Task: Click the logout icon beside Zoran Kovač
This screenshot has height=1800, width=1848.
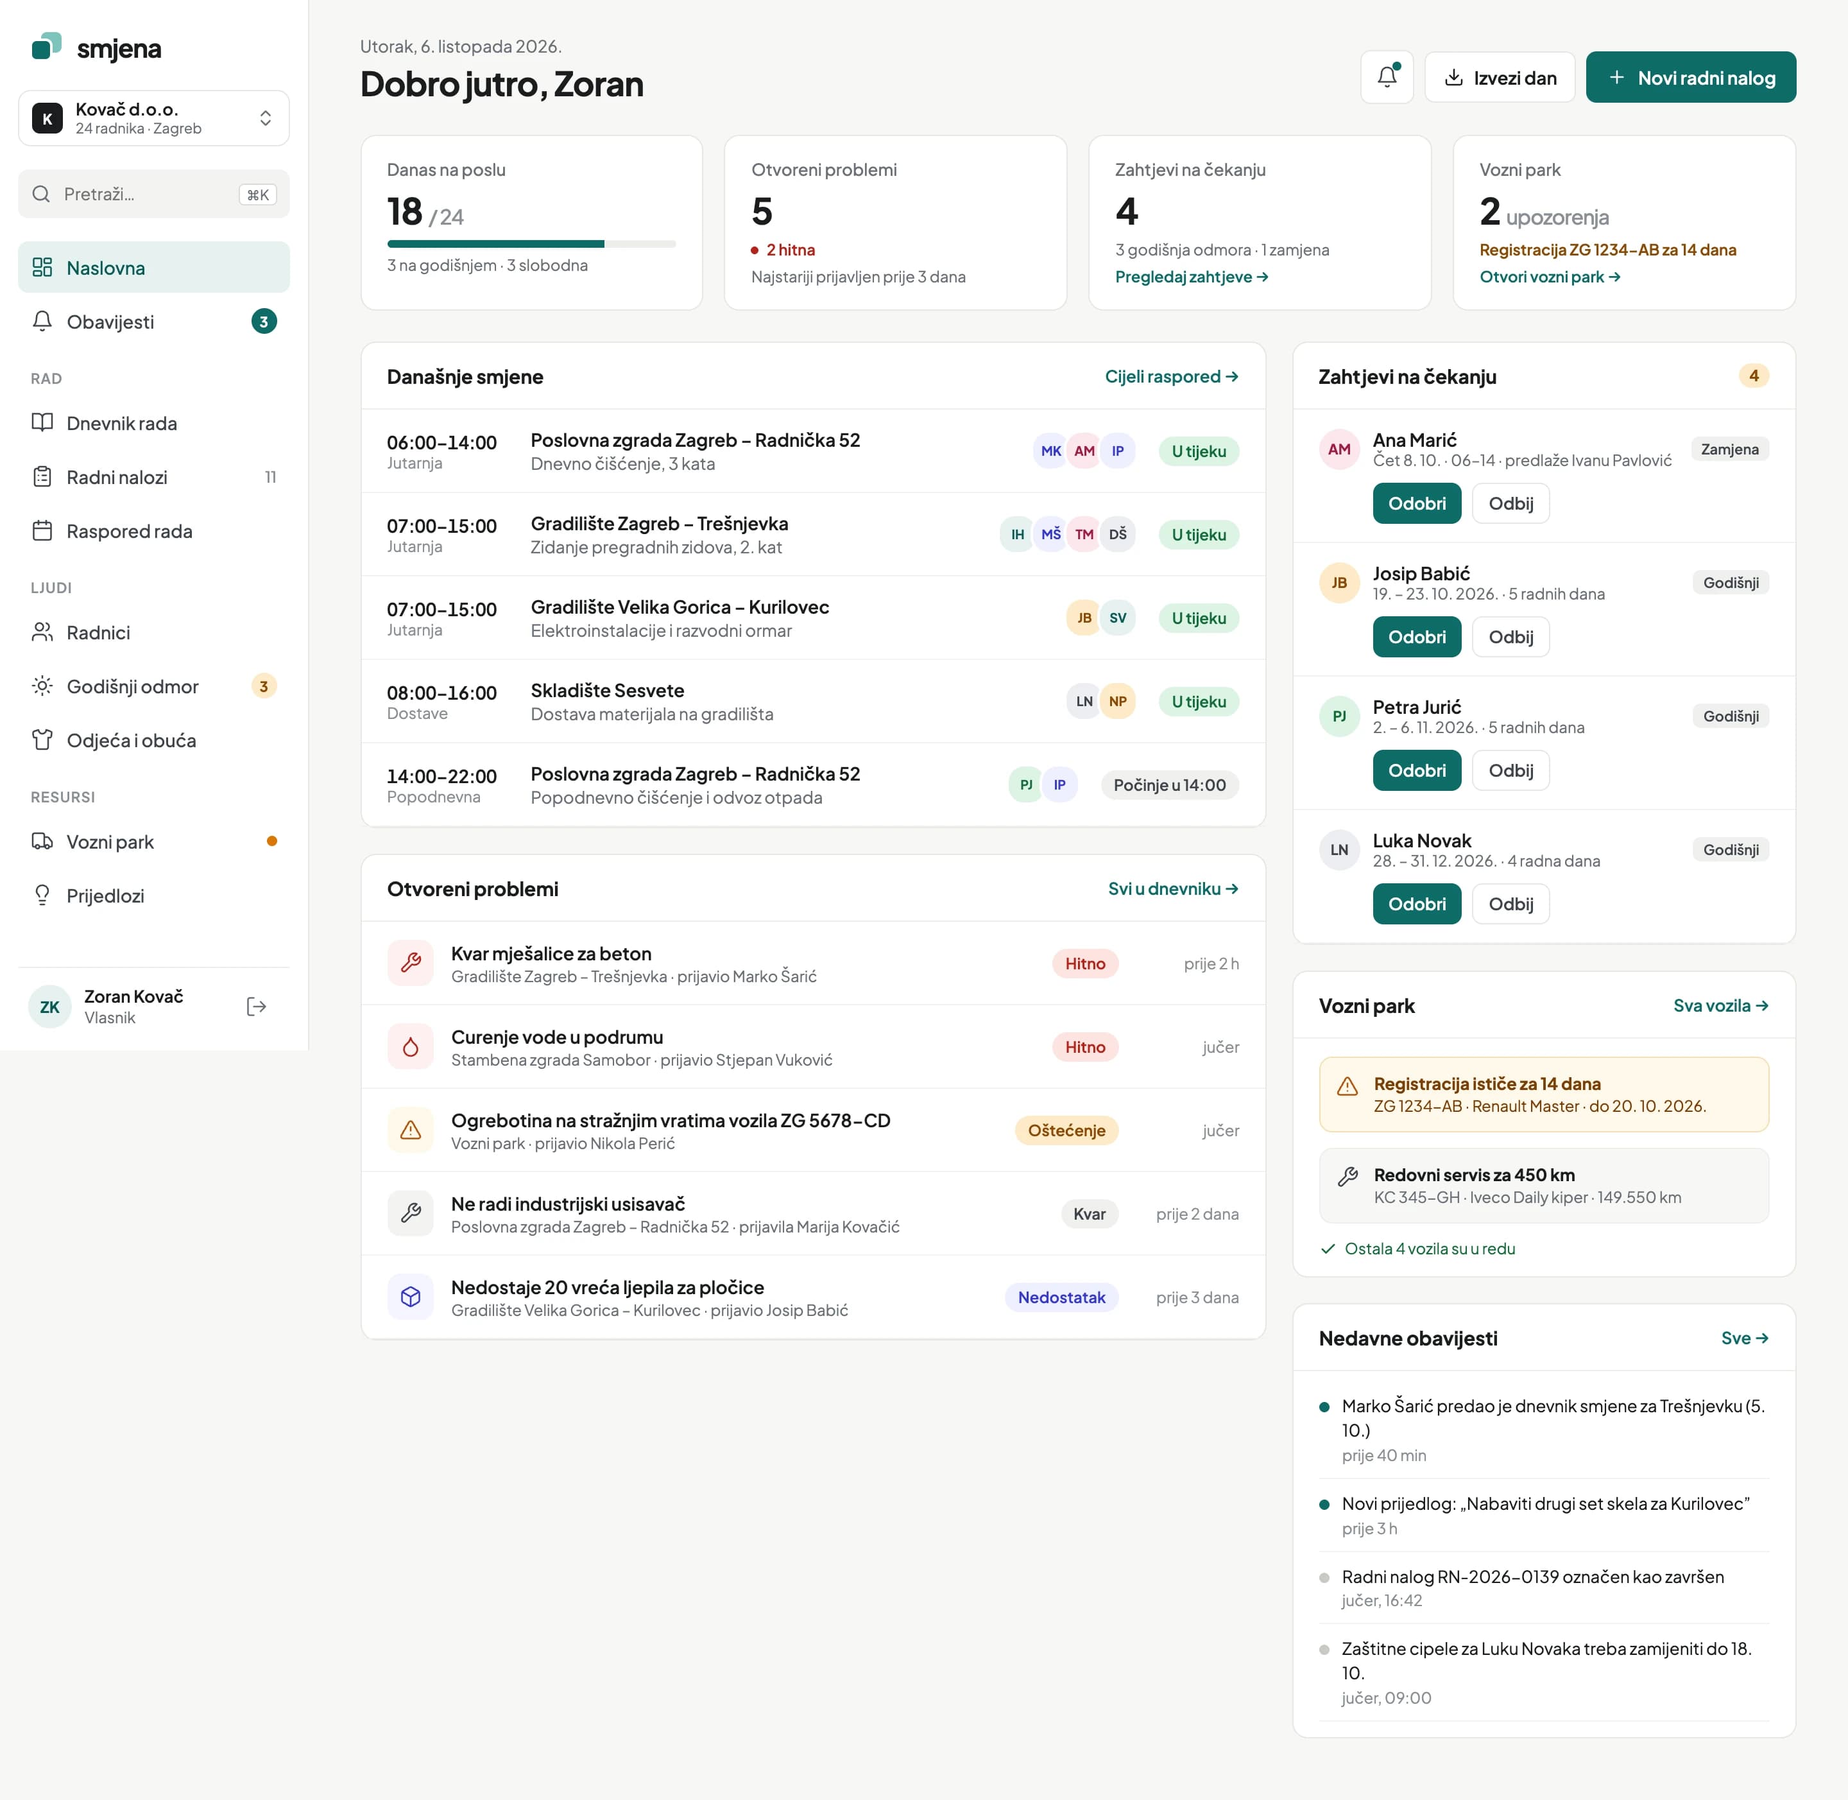Action: (256, 1007)
